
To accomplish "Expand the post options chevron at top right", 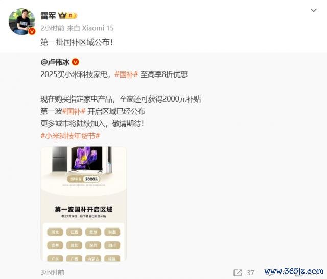I will pyautogui.click(x=314, y=10).
